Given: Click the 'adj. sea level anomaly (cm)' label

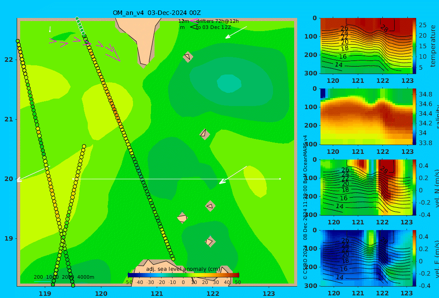Looking at the screenshot, I should pyautogui.click(x=183, y=269).
